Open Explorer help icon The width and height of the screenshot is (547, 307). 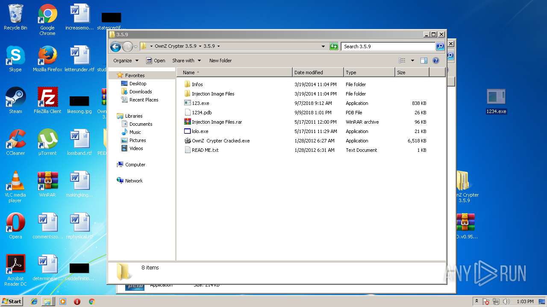pyautogui.click(x=436, y=61)
